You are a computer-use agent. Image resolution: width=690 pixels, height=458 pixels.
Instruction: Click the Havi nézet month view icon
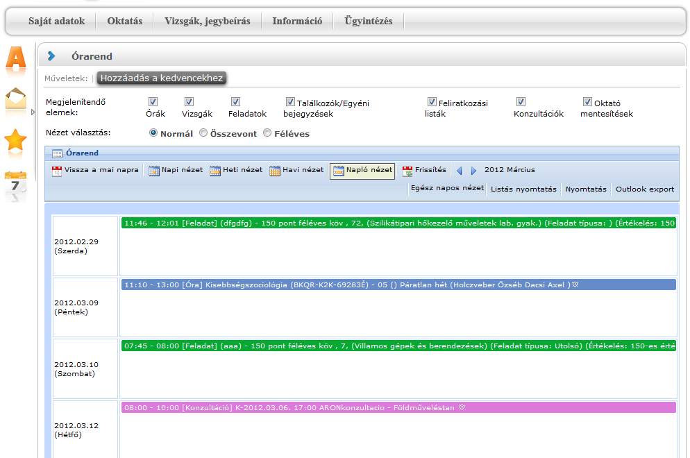(275, 171)
